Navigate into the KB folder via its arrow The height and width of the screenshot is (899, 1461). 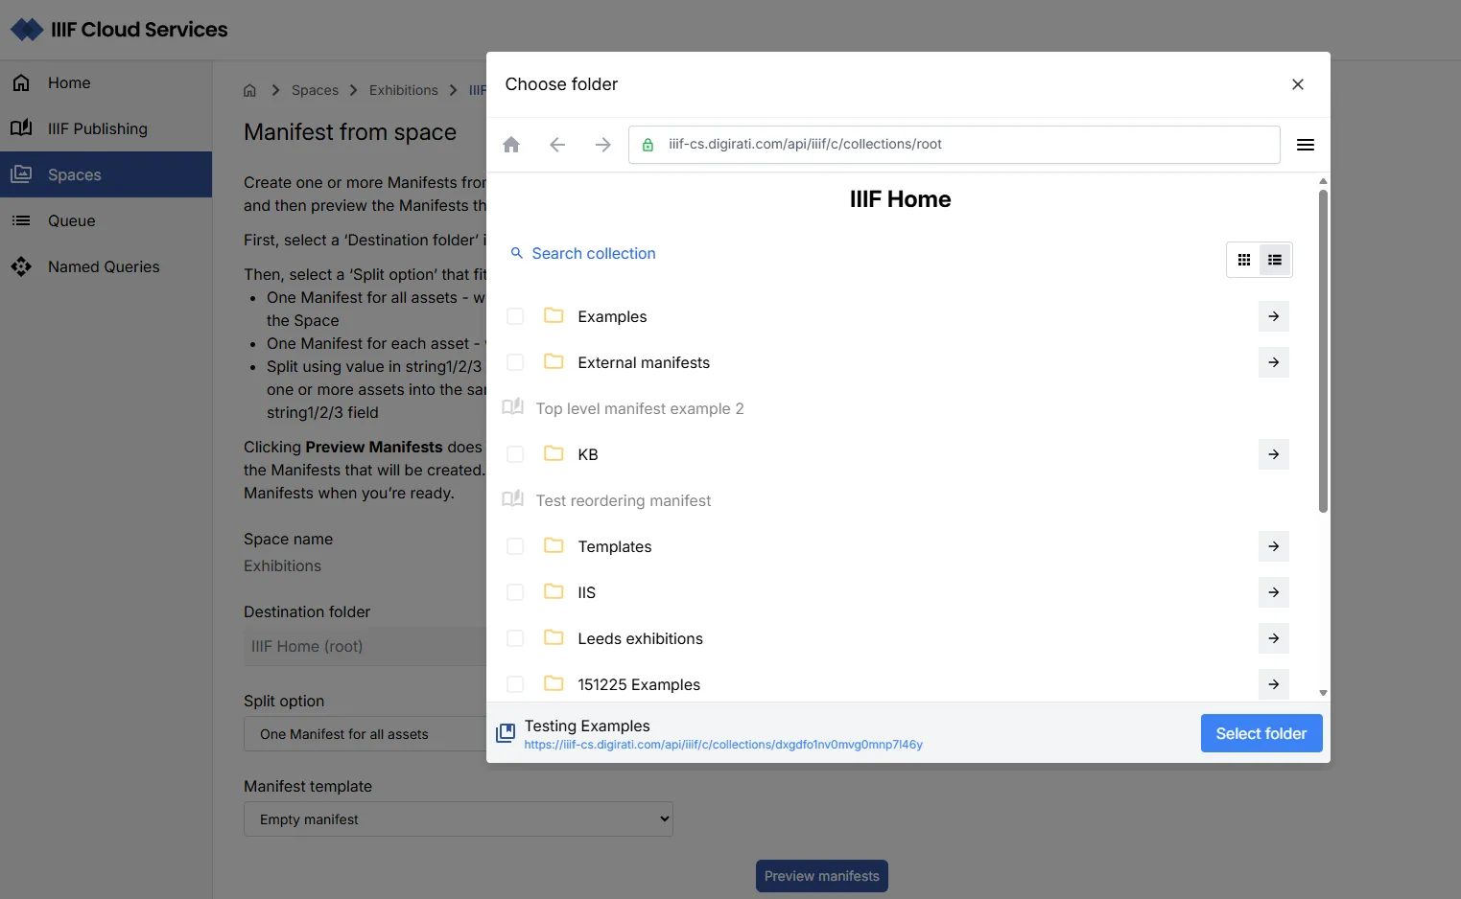(x=1274, y=454)
